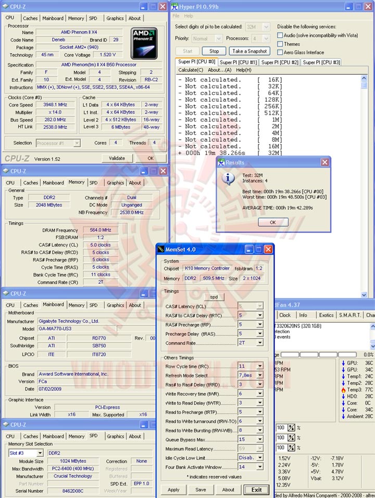Expand the Queue Bypass Max dropdown
The width and height of the screenshot is (375, 498).
coord(260,439)
